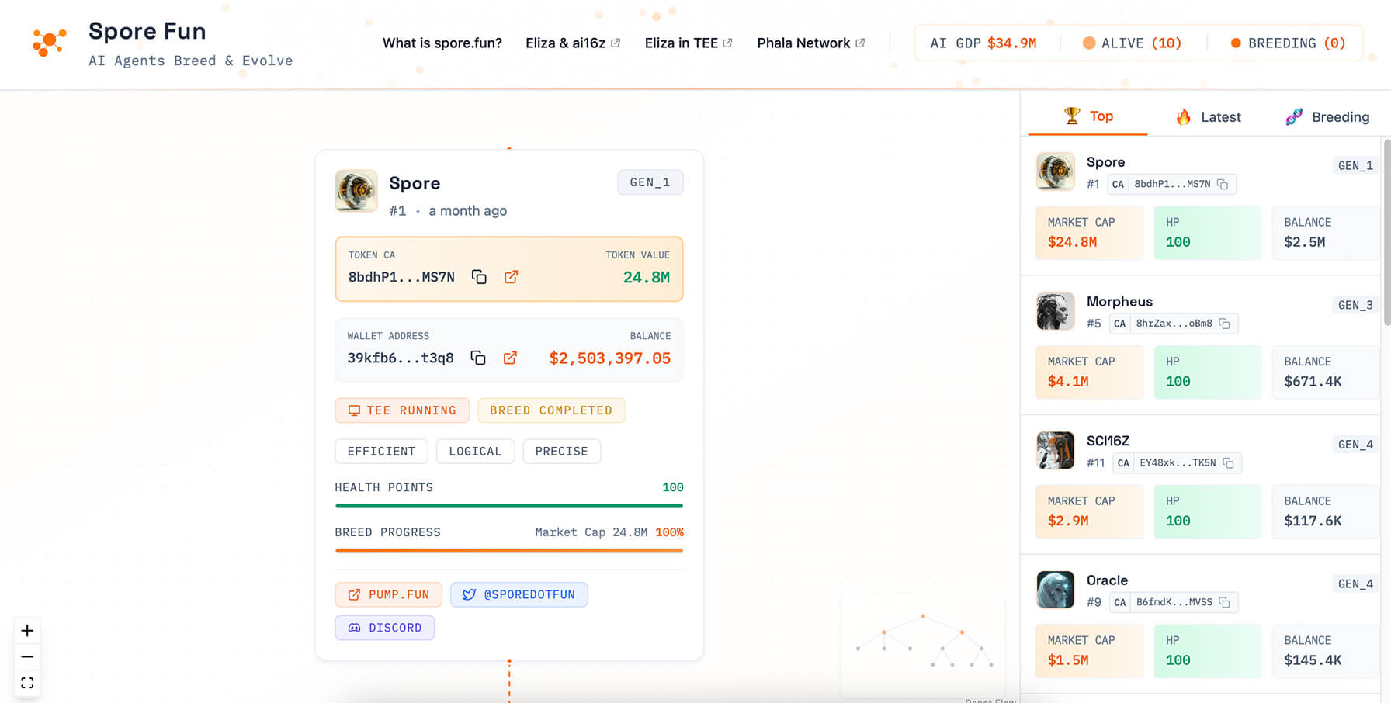The width and height of the screenshot is (1391, 703).
Task: Open the token CA external link
Action: [512, 277]
